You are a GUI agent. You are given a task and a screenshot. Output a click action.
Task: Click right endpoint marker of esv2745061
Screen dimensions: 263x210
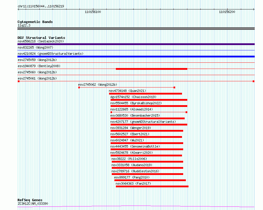click(x=254, y=81)
